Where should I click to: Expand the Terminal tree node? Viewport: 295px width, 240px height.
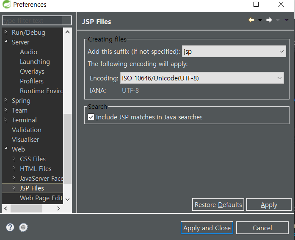point(6,119)
